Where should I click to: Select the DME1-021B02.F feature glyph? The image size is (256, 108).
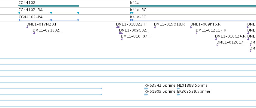click(x=34, y=33)
